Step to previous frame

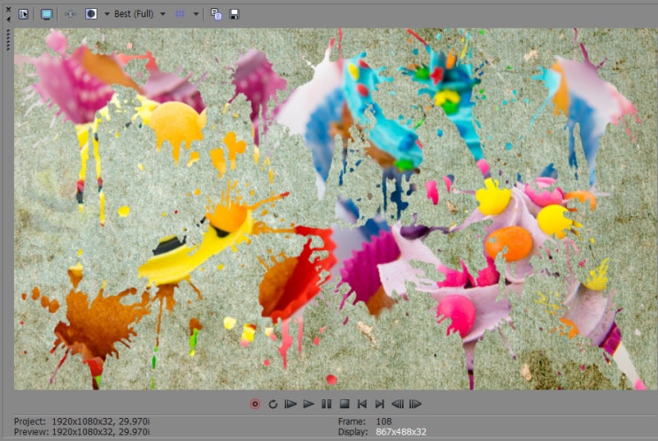pos(398,404)
